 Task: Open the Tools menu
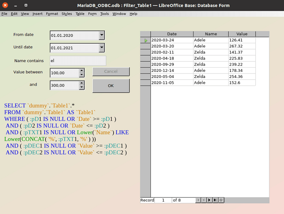point(104,14)
